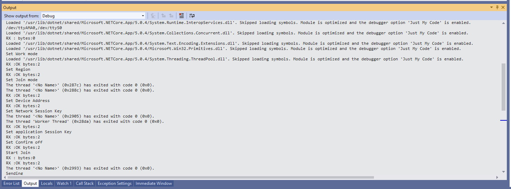
Task: Open the Locals tab
Action: [47, 183]
